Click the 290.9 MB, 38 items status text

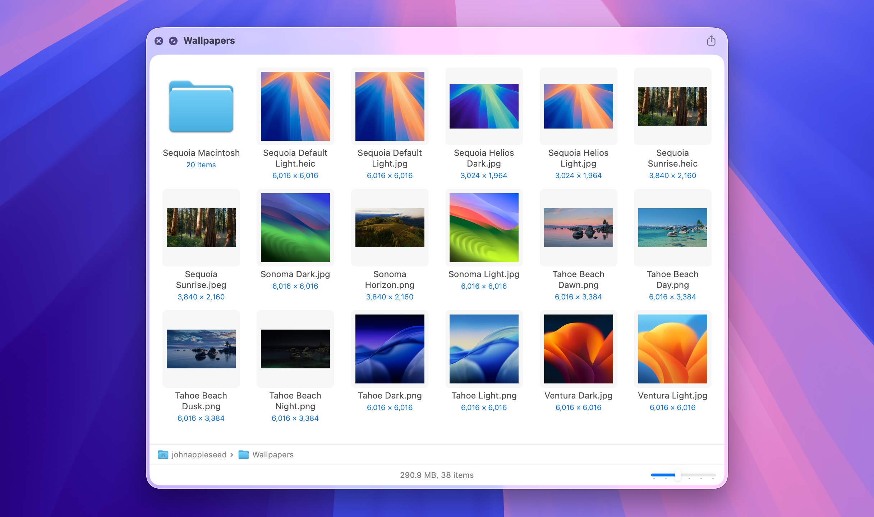437,475
